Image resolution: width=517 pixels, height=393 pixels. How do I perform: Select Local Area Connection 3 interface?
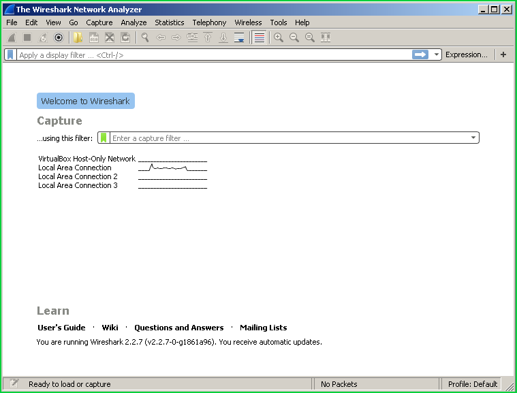(78, 186)
